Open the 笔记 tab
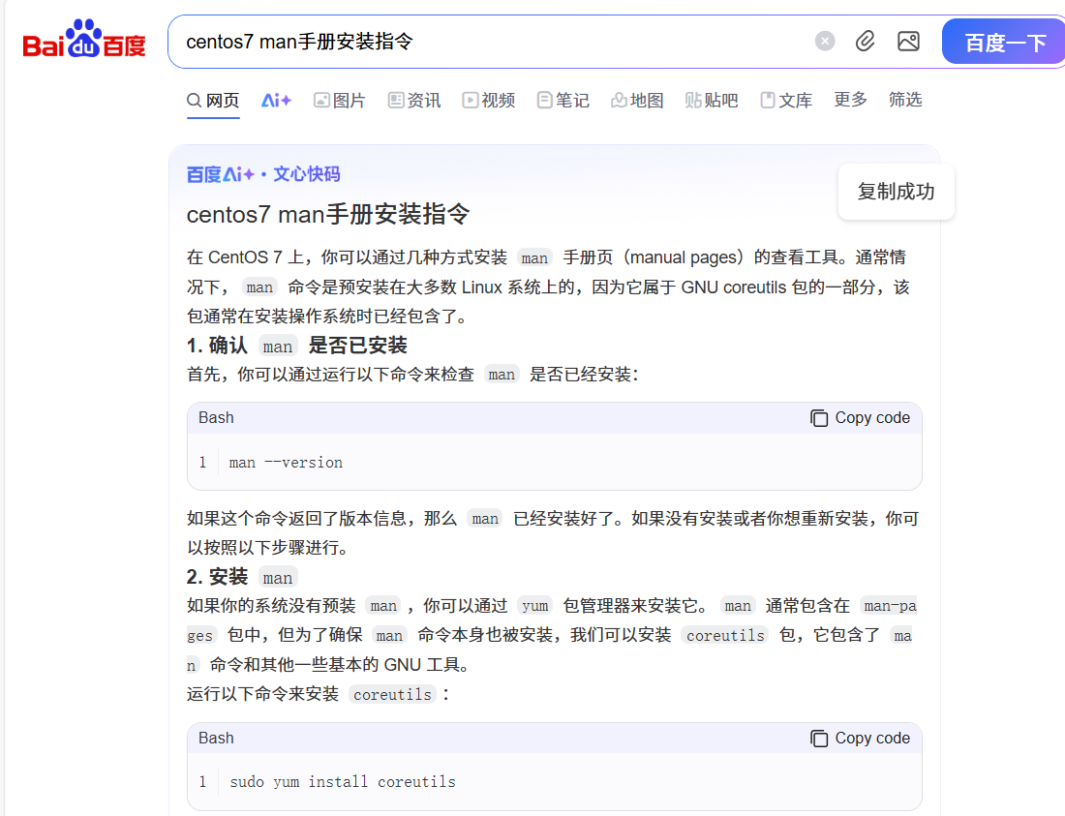The image size is (1065, 816). coord(563,101)
